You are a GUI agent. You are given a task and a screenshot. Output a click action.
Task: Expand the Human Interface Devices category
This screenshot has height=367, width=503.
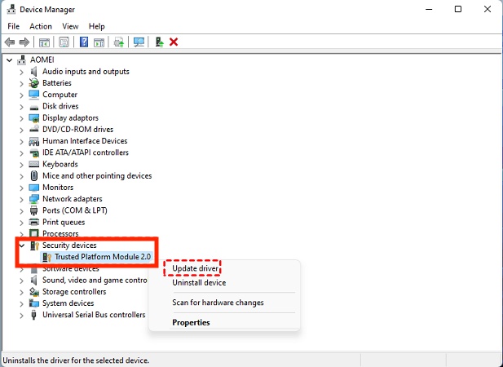coord(21,141)
